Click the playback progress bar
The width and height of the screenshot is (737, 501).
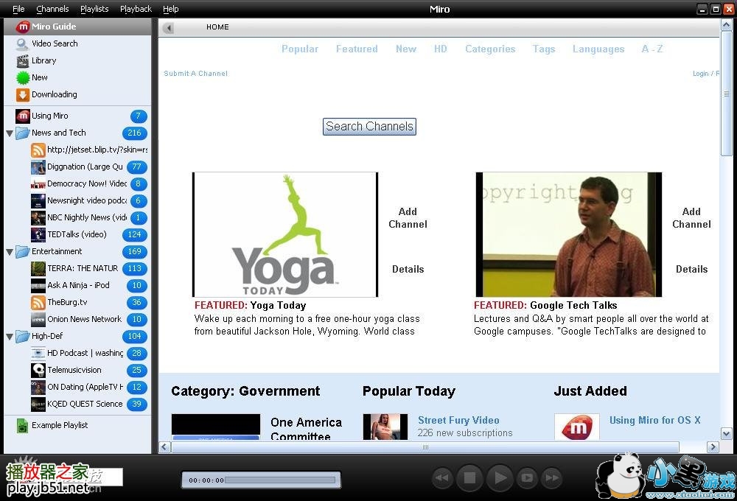tap(281, 480)
